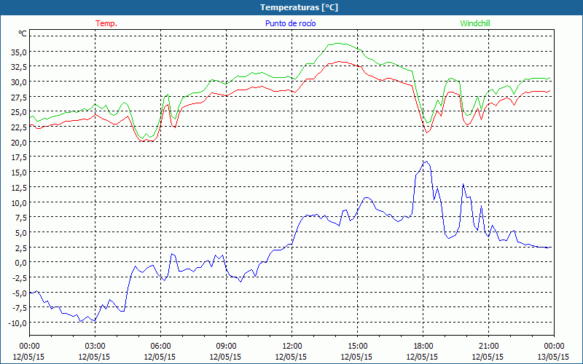The height and width of the screenshot is (364, 583).
Task: Click the 25,0 y-axis value
Action: click(19, 112)
